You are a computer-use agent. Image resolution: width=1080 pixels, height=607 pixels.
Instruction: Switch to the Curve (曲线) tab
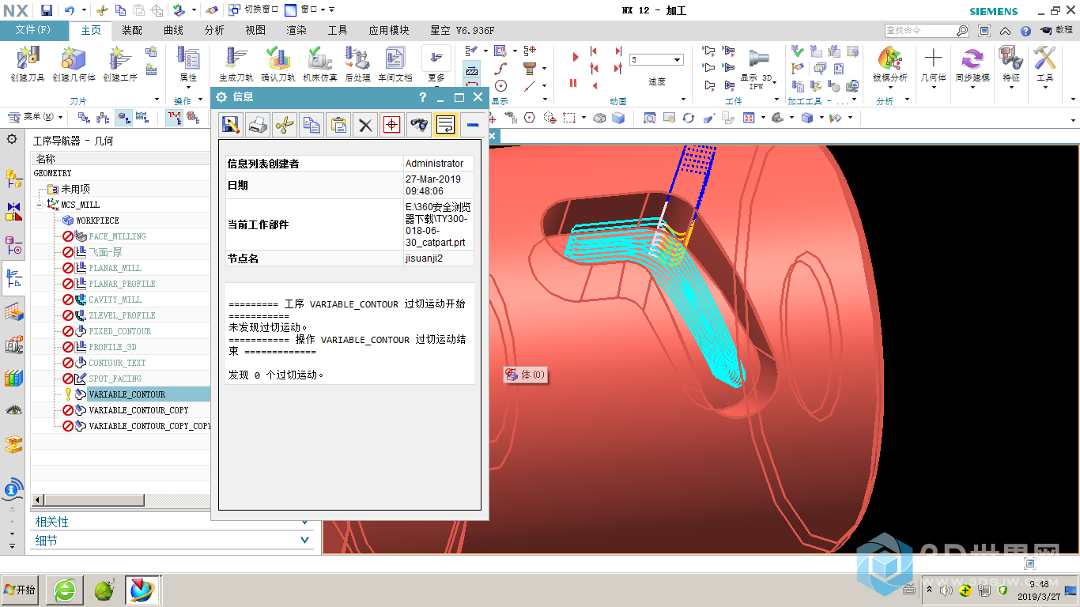pyautogui.click(x=173, y=30)
